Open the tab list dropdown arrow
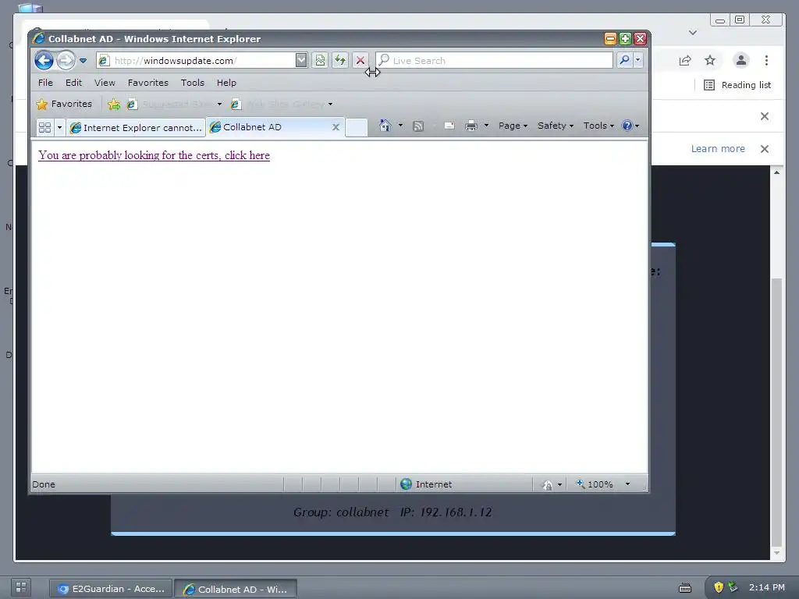This screenshot has width=799, height=599. [x=59, y=127]
